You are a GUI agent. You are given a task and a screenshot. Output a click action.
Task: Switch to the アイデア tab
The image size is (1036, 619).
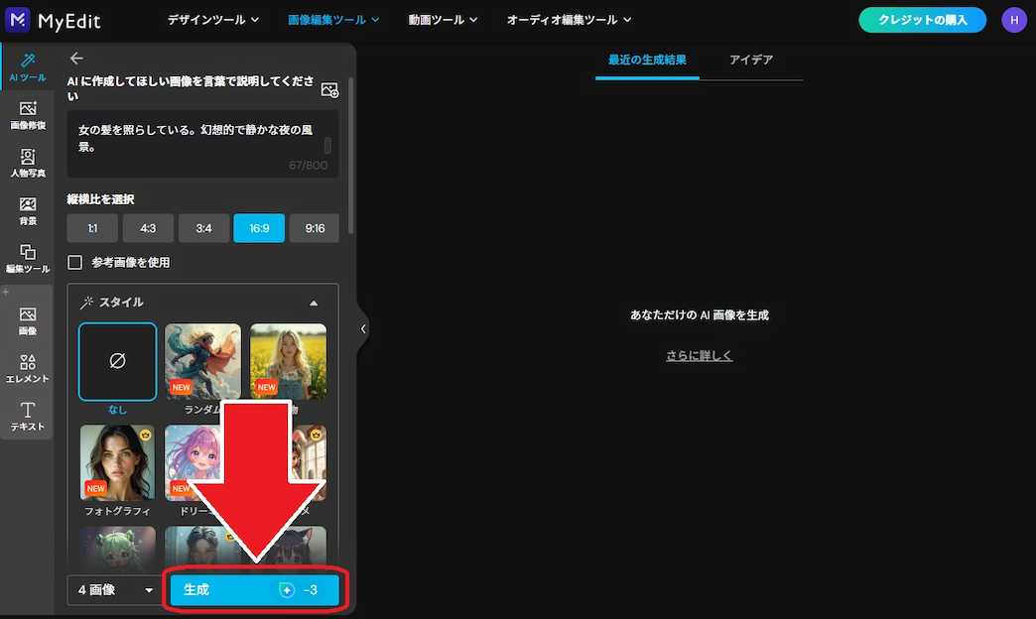coord(750,60)
